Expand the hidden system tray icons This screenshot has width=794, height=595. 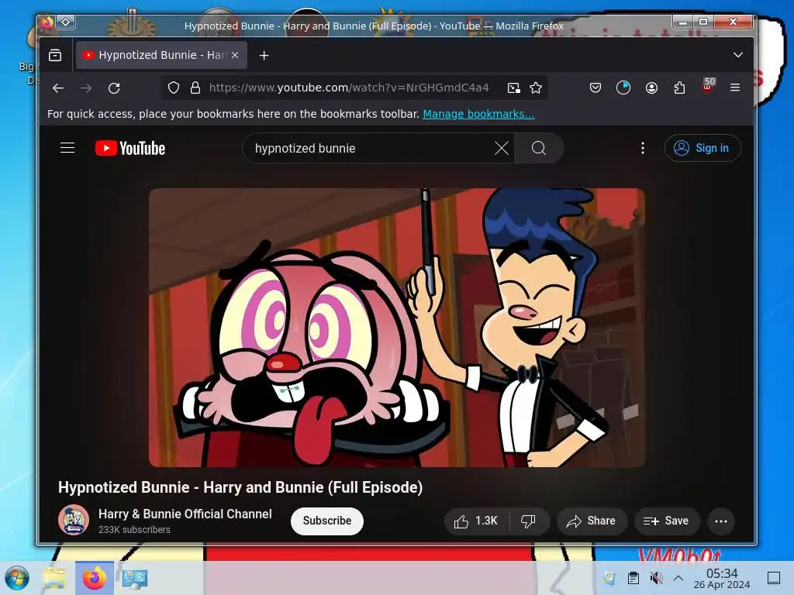678,578
